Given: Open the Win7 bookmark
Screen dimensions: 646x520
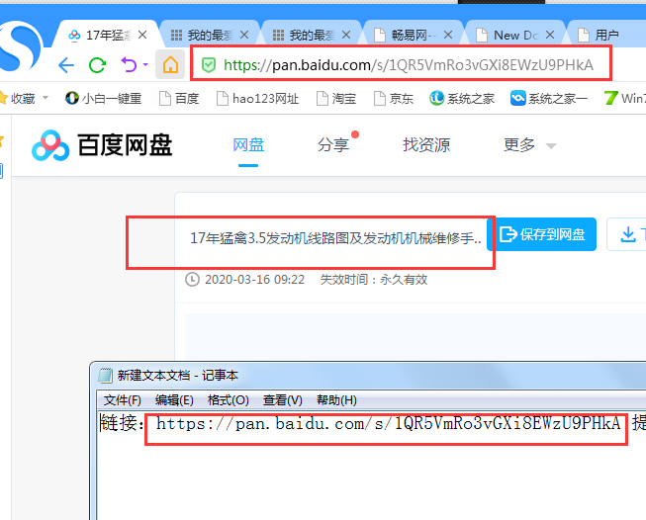Looking at the screenshot, I should 624,98.
